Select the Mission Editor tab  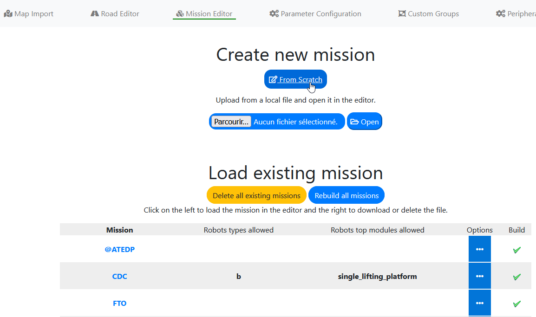click(204, 14)
